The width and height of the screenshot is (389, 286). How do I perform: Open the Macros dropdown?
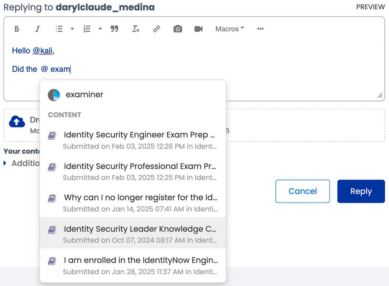[x=230, y=29]
